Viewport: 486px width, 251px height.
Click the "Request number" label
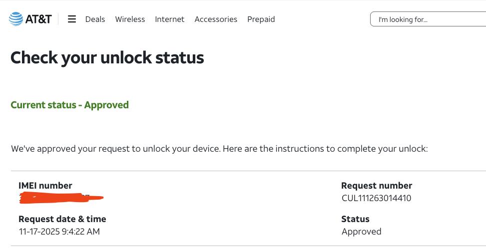tap(377, 186)
